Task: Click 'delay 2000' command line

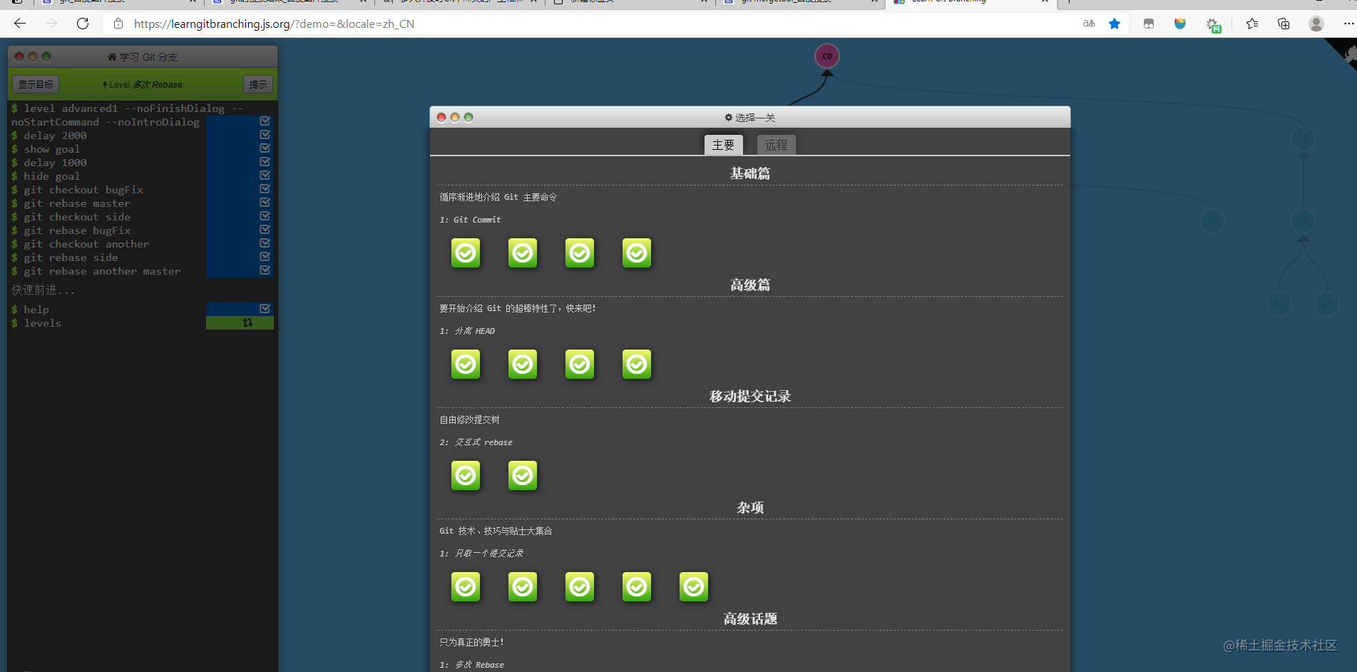Action: (55, 136)
